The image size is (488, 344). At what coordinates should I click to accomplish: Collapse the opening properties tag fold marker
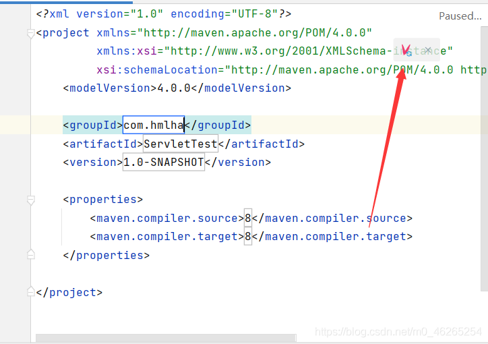point(30,200)
